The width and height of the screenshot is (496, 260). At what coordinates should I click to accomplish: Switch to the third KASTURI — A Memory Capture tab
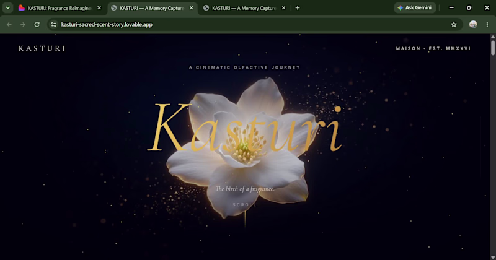pyautogui.click(x=244, y=8)
